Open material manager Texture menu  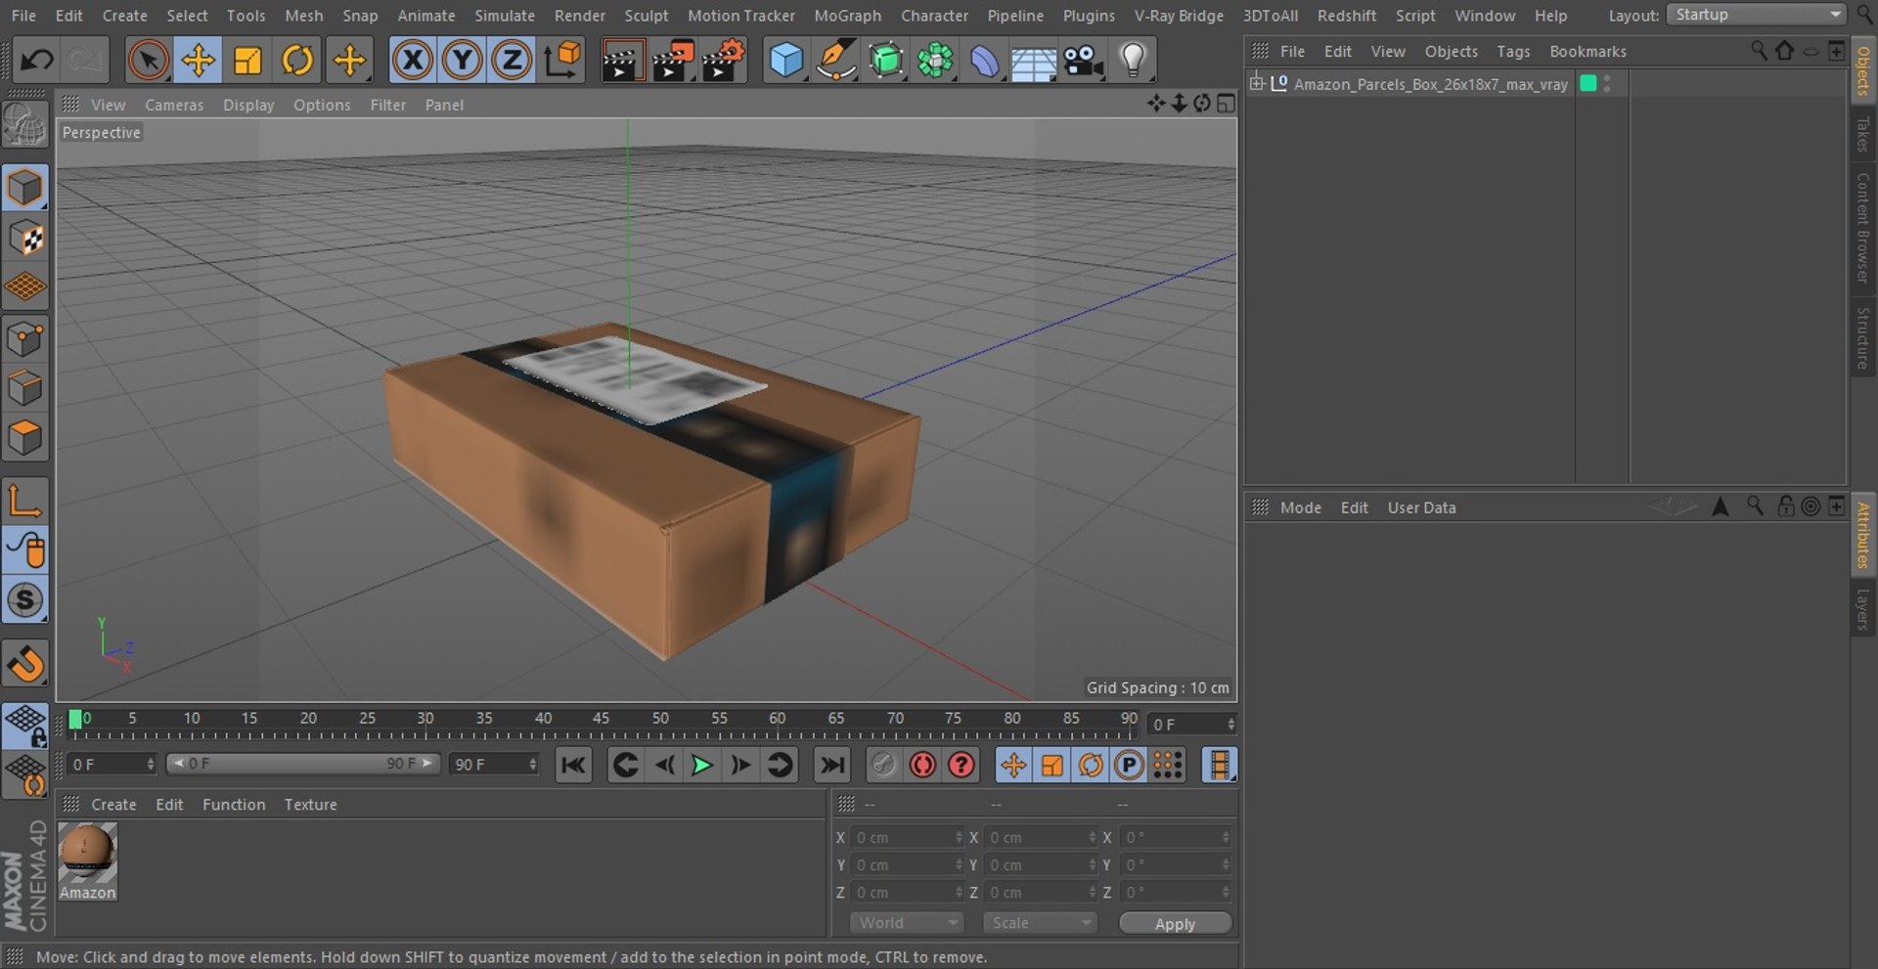(x=310, y=805)
